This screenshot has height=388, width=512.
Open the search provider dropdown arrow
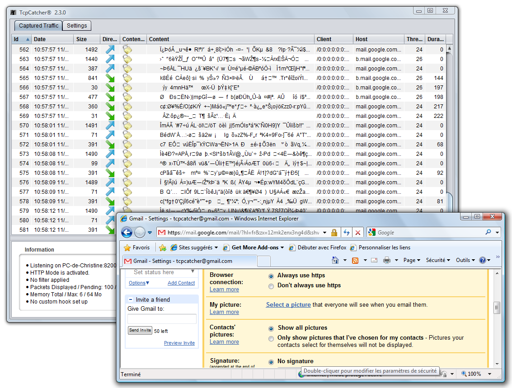(497, 233)
